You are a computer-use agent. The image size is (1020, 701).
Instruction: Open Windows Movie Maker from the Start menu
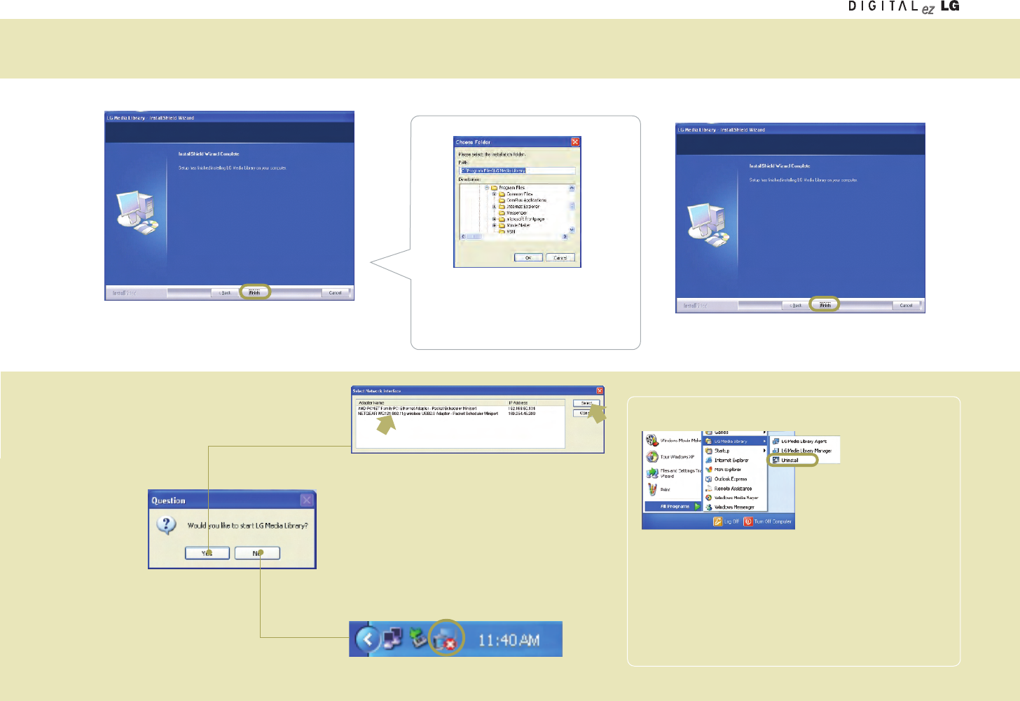(x=673, y=440)
